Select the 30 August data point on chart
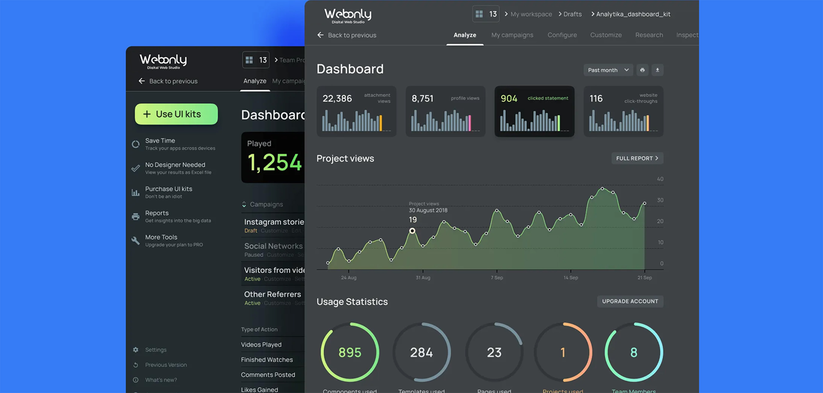This screenshot has height=393, width=823. pyautogui.click(x=412, y=231)
